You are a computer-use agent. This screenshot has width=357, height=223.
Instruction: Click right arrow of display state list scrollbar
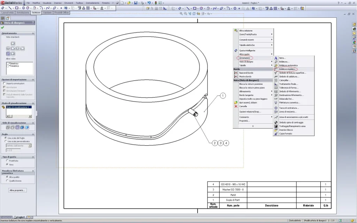pos(30,116)
